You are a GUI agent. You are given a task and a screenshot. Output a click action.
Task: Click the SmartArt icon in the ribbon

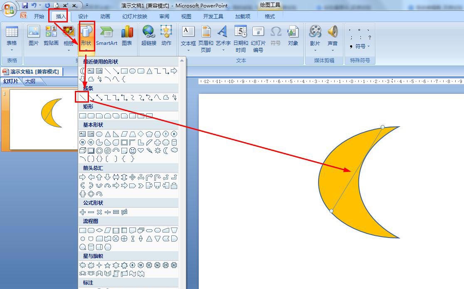point(106,36)
